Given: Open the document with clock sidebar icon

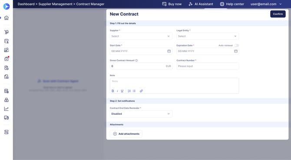Looking at the screenshot, I should pos(7,68).
